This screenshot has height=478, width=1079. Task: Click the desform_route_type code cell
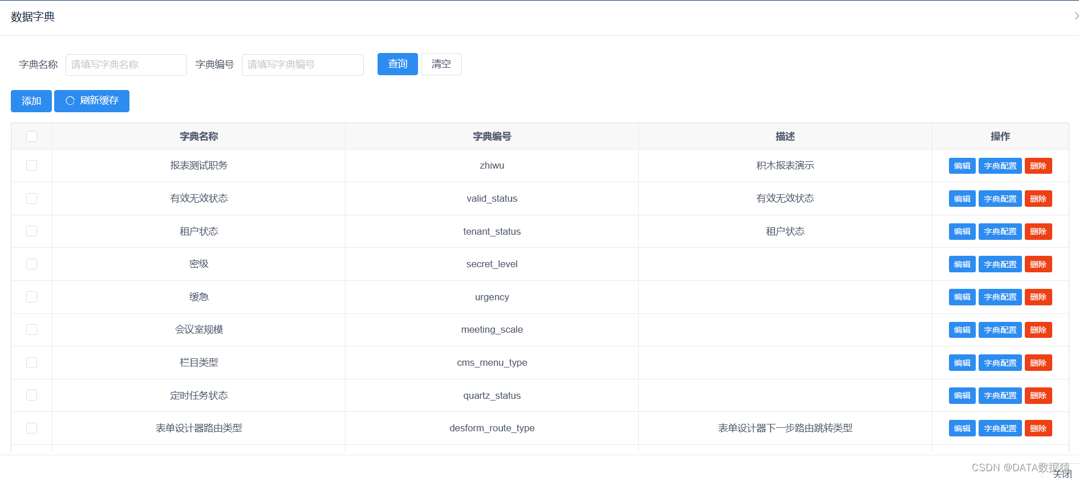click(x=492, y=428)
